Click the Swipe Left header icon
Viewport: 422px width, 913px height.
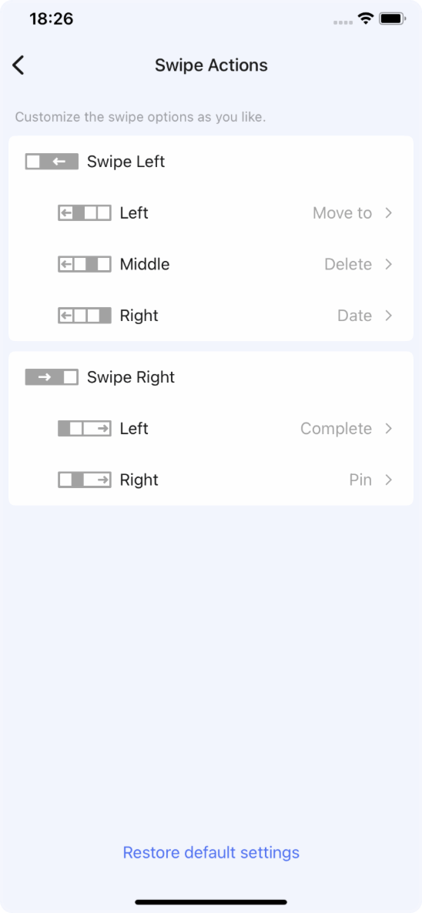point(52,162)
